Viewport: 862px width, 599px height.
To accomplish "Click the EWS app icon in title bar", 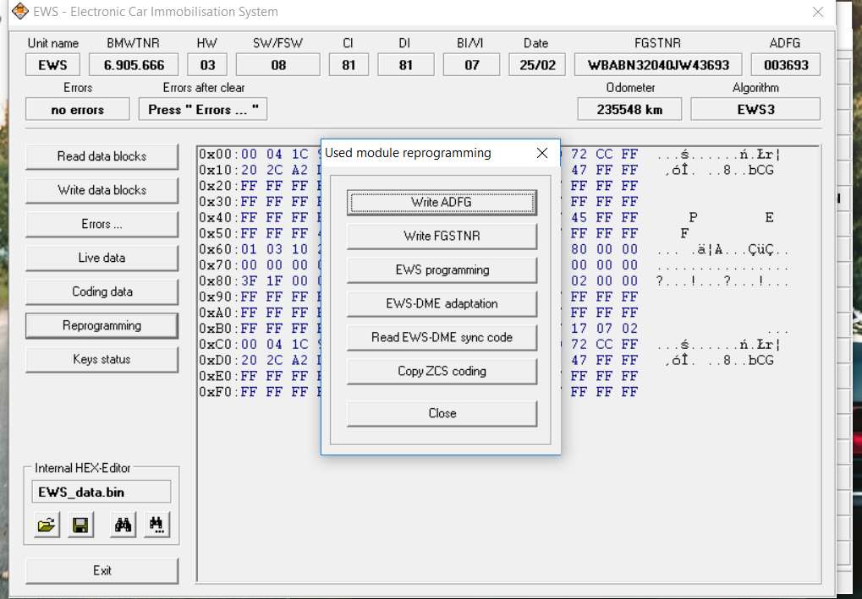I will click(x=19, y=12).
